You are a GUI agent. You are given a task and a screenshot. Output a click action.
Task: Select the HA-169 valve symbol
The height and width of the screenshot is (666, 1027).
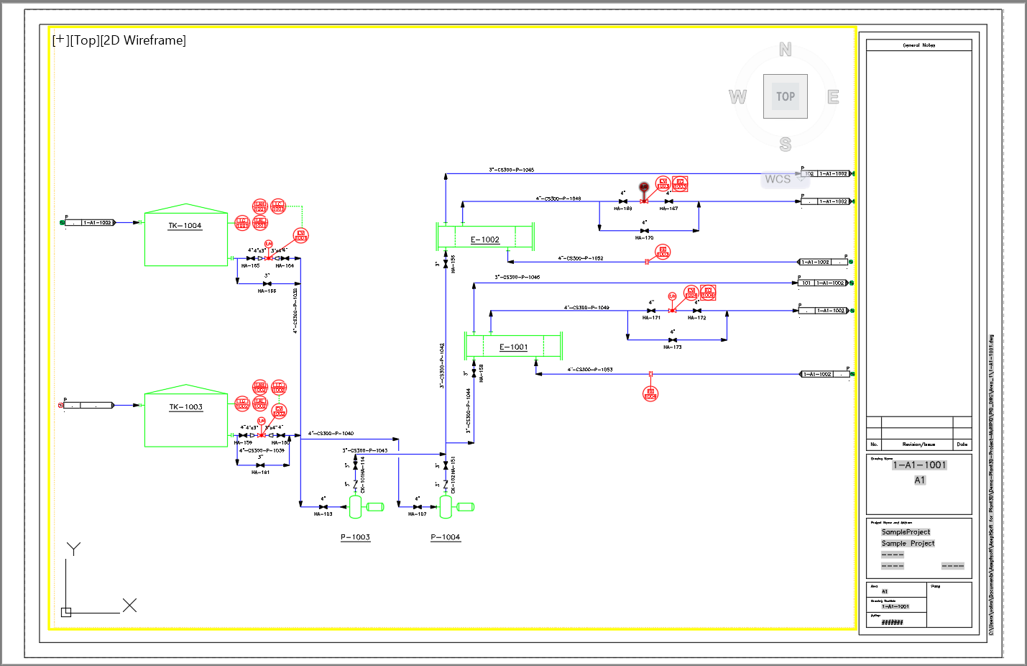(623, 201)
